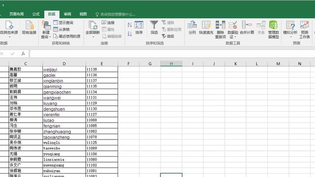This screenshot has width=315, height=177.
Task: Click the Clear filter (清除) button
Action: click(168, 23)
